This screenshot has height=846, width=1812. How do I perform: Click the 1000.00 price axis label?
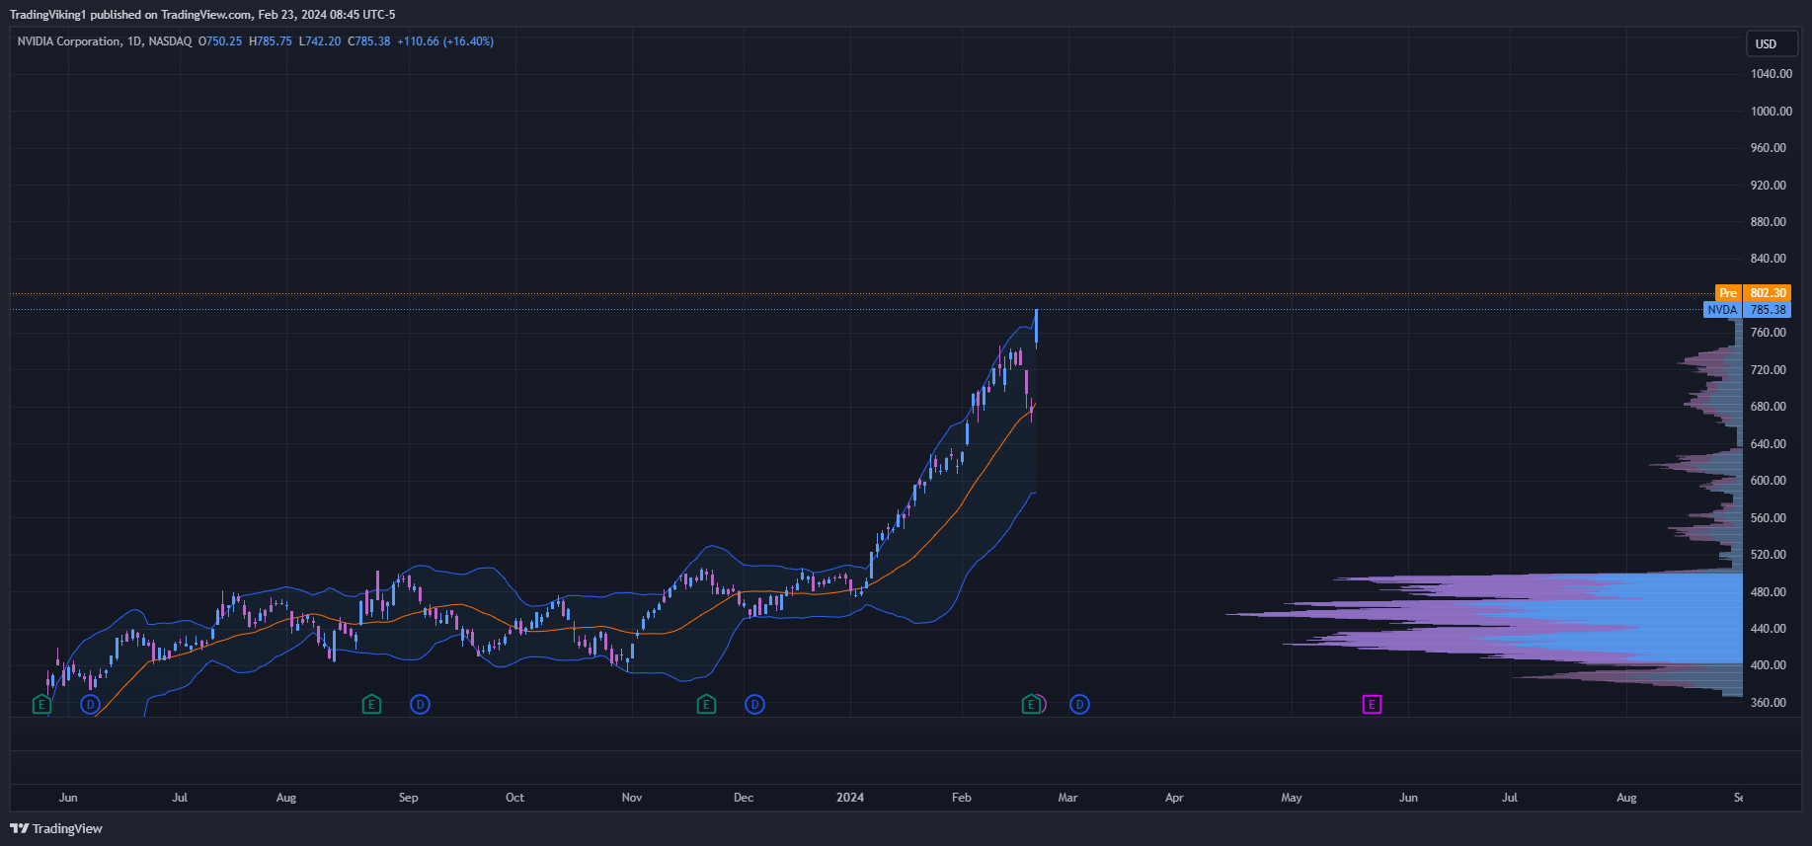point(1772,112)
